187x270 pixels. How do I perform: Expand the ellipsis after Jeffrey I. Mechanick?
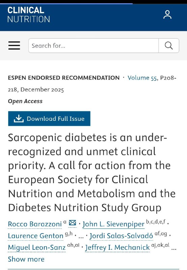pyautogui.click(x=174, y=249)
